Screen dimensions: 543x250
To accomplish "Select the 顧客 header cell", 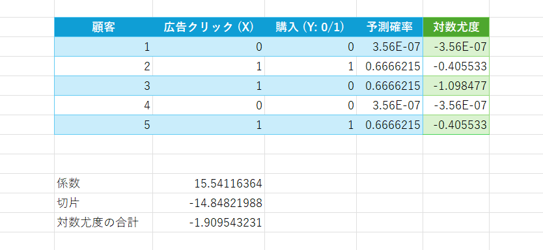I will click(x=104, y=27).
